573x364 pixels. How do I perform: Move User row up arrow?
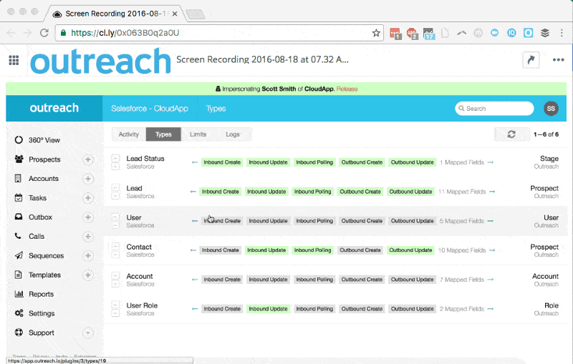click(115, 217)
